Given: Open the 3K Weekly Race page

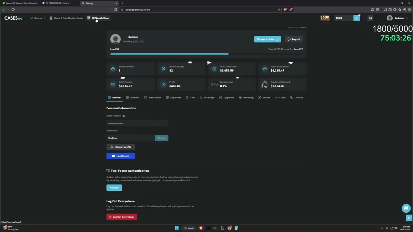Looking at the screenshot, I should 98,18.
